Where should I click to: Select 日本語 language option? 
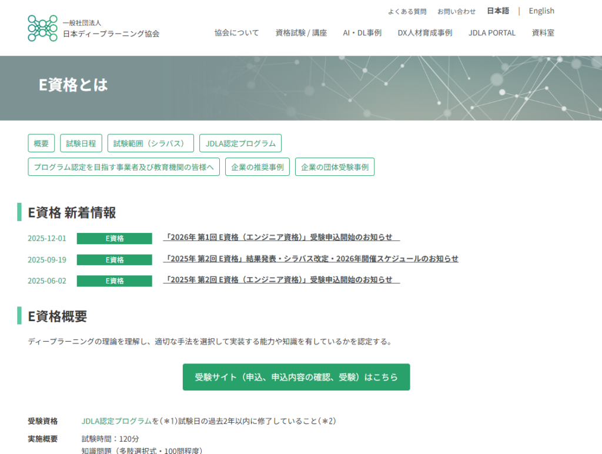pyautogui.click(x=498, y=11)
